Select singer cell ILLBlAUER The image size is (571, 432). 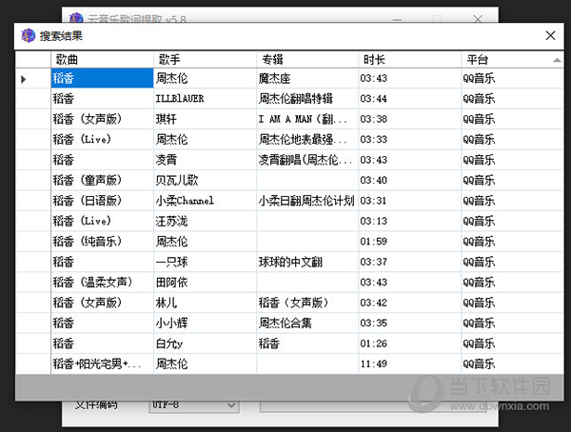point(205,99)
